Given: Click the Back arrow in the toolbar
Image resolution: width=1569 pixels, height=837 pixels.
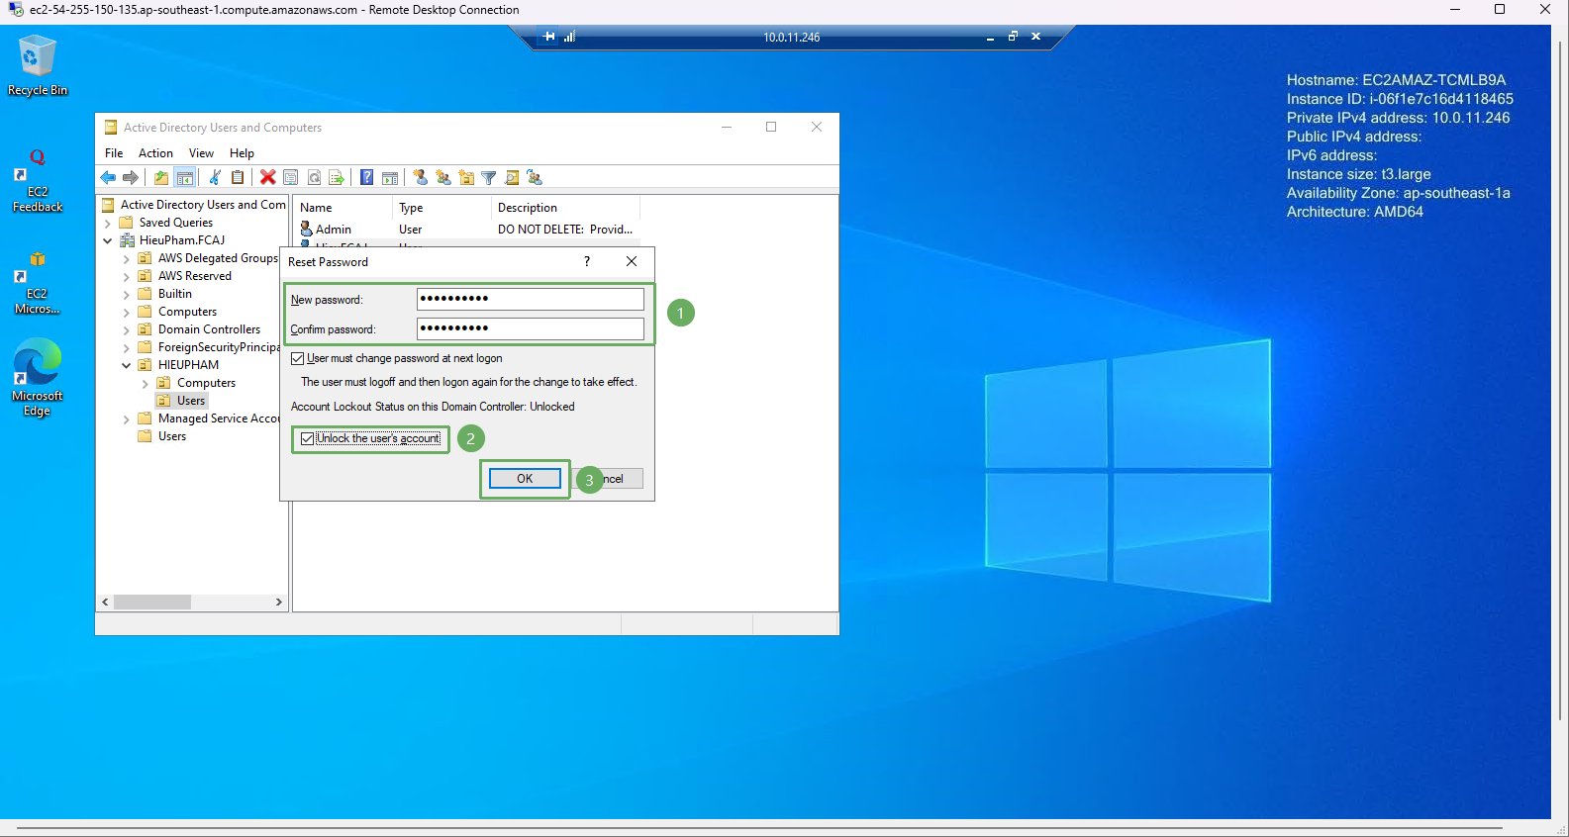Looking at the screenshot, I should (x=108, y=178).
